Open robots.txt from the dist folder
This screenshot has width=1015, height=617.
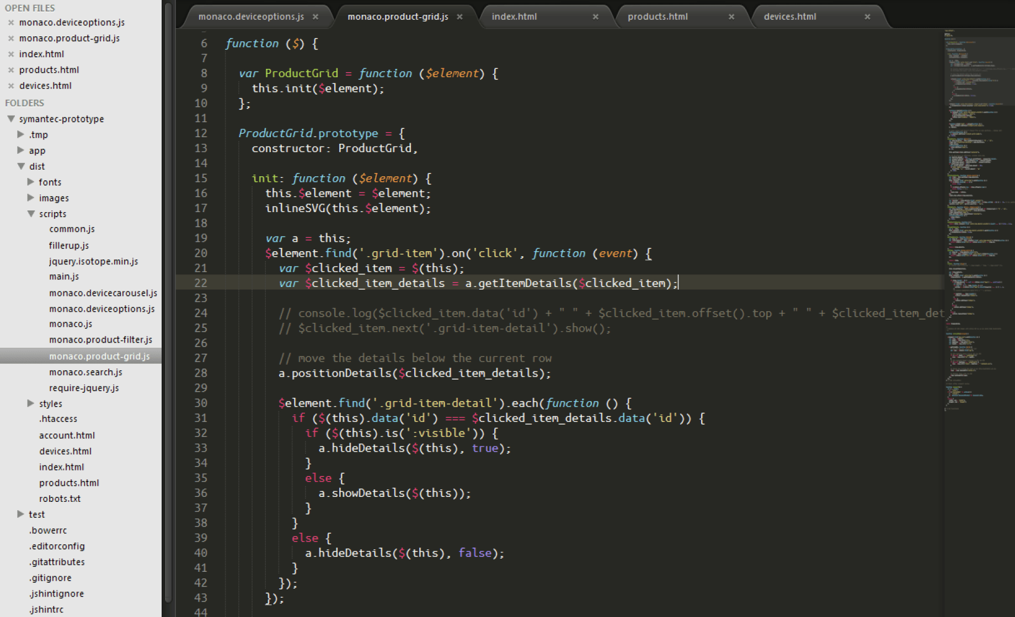click(x=59, y=499)
